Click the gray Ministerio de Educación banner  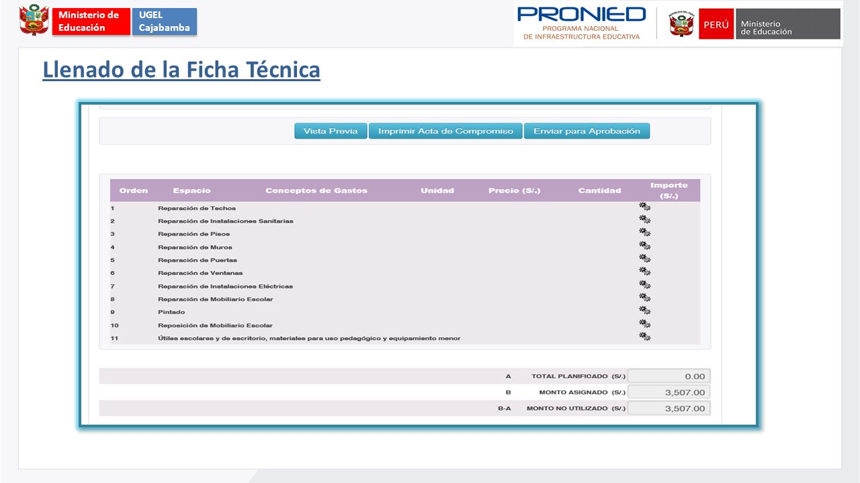(788, 24)
